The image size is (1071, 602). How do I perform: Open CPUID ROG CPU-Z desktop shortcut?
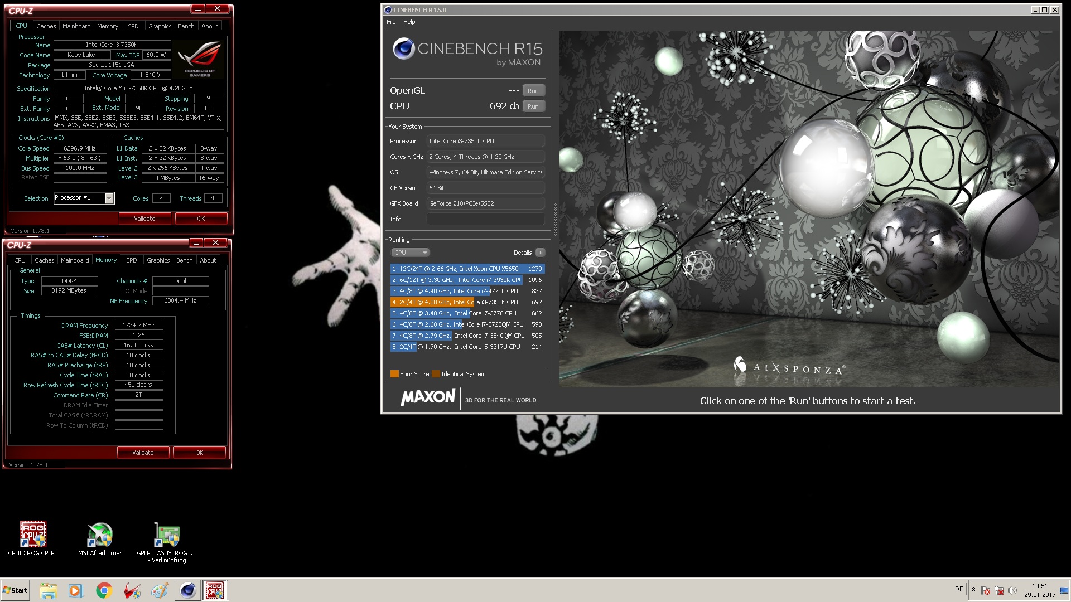[x=33, y=538]
